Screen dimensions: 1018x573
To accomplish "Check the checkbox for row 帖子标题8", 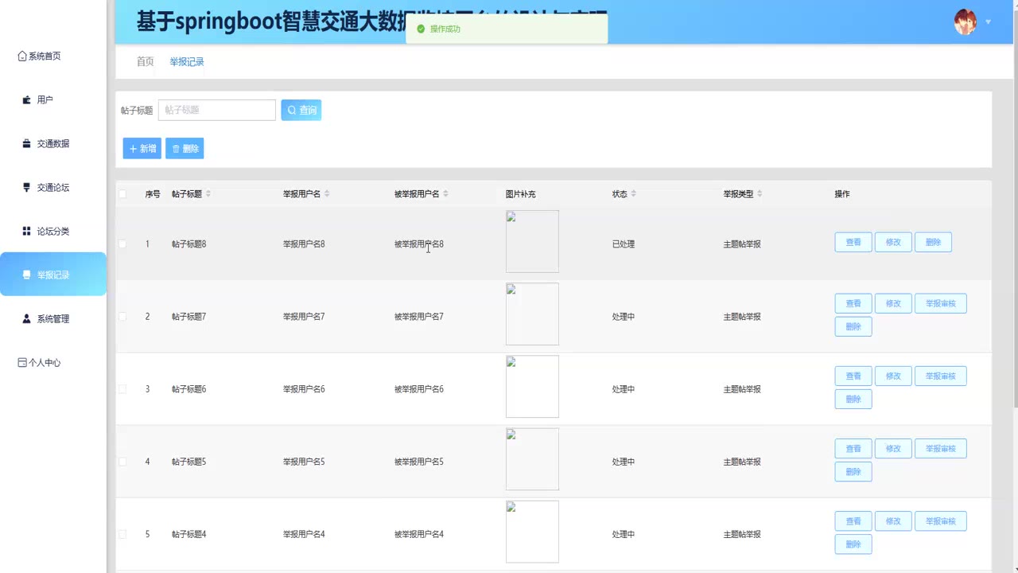I will pyautogui.click(x=122, y=244).
